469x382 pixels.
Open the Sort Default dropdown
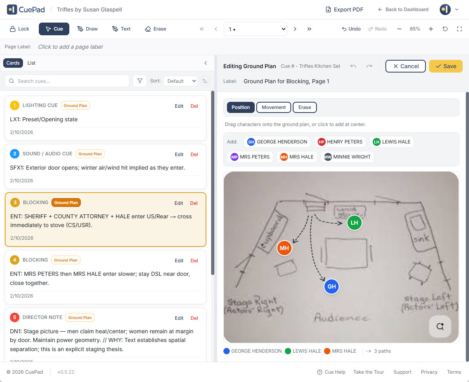[180, 81]
